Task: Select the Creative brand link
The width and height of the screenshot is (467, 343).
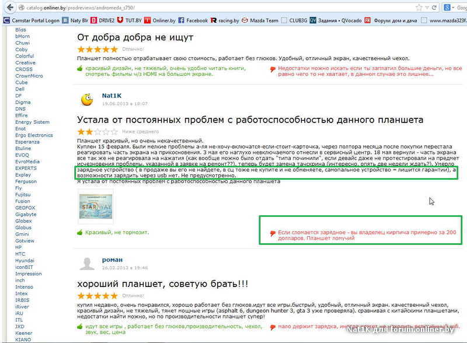Action: [25, 62]
